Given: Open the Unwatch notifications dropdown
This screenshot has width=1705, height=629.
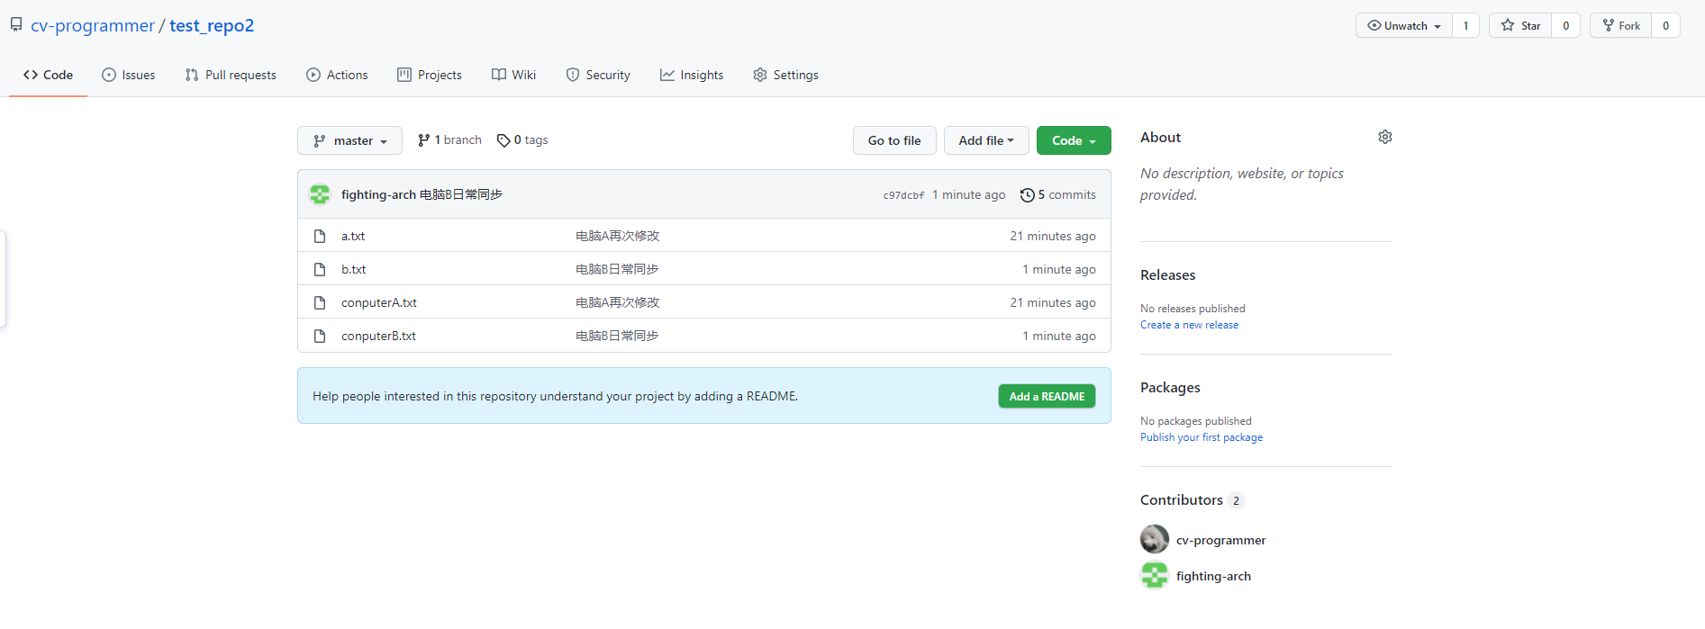Looking at the screenshot, I should (1404, 26).
